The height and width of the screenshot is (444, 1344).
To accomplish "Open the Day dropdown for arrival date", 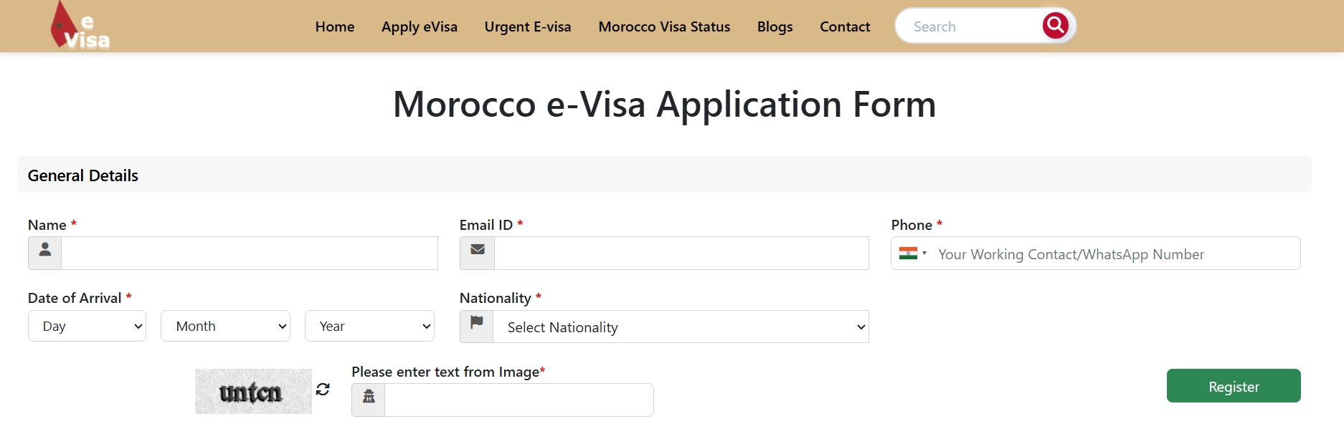I will click(x=87, y=326).
